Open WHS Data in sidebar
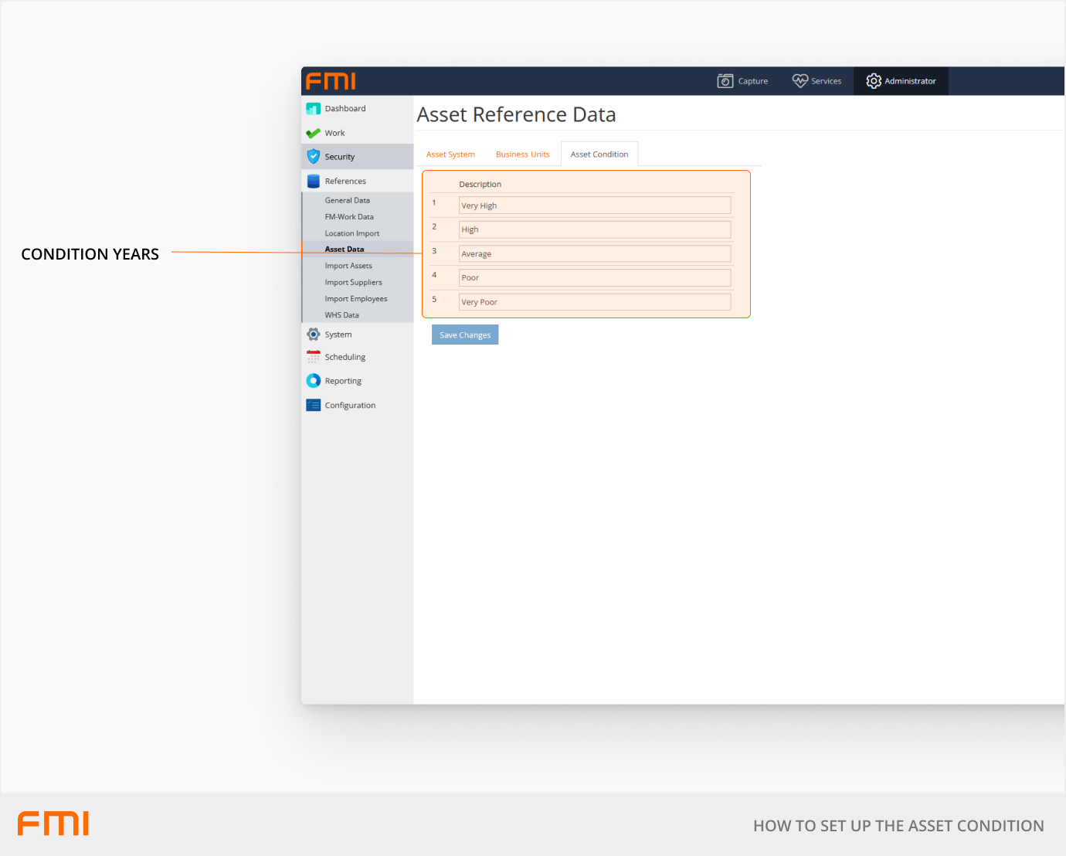 click(x=341, y=315)
